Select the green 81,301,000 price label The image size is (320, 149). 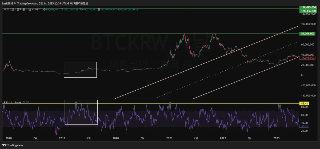308,34
